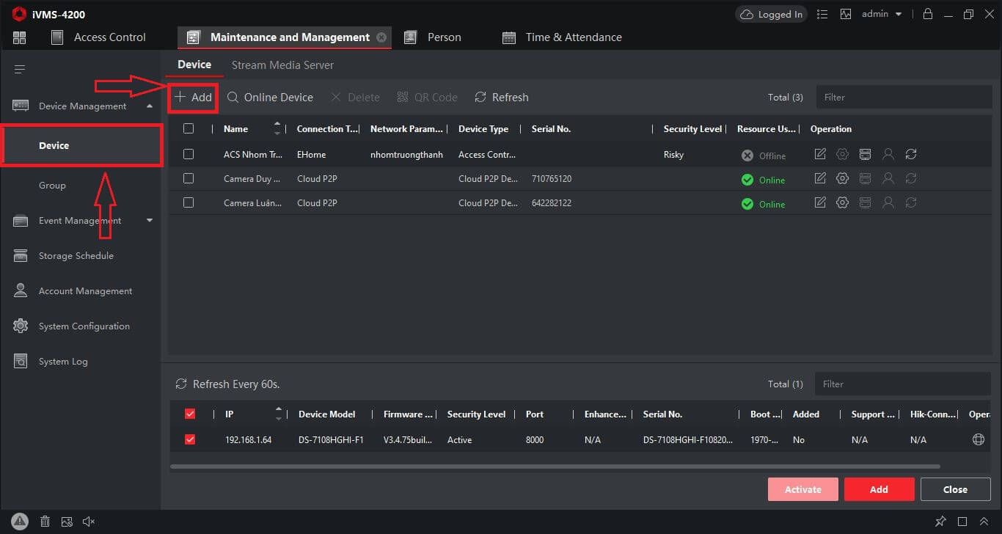The width and height of the screenshot is (1002, 534).
Task: Click the red Add button beside Activate
Action: (x=879, y=489)
